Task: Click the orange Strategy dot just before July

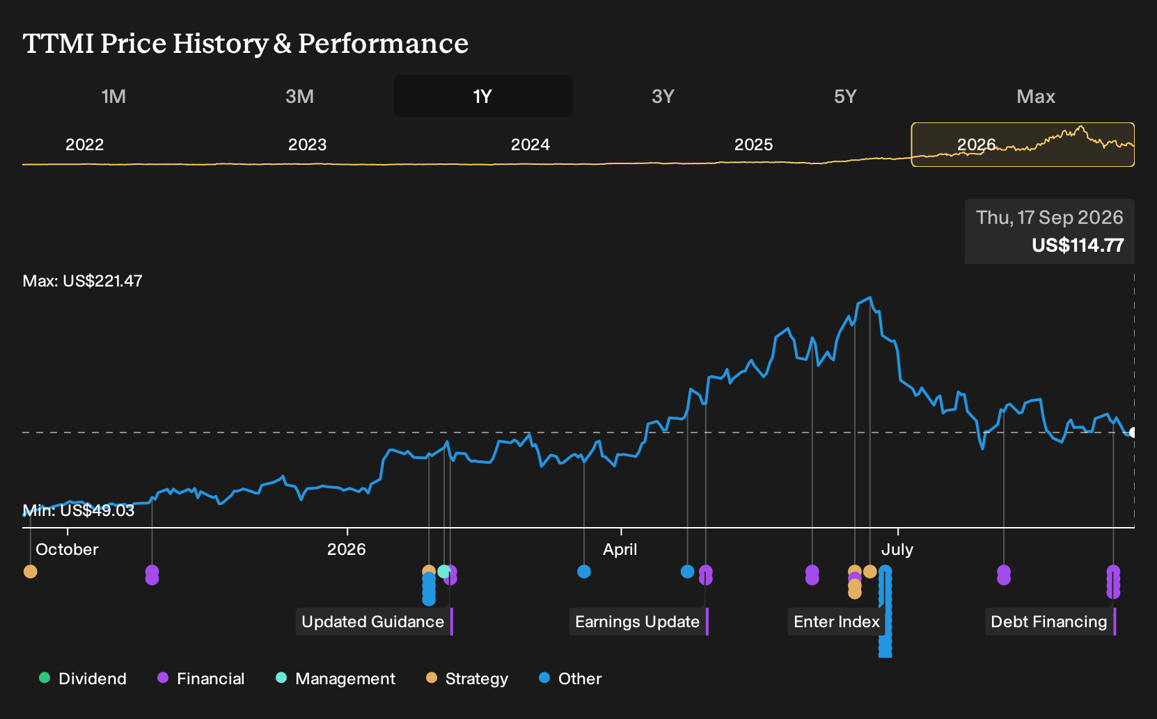Action: tap(869, 572)
